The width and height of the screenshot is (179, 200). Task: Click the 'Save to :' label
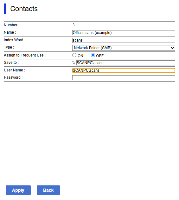click(x=11, y=63)
